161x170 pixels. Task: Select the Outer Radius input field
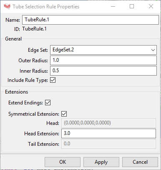(x=103, y=60)
